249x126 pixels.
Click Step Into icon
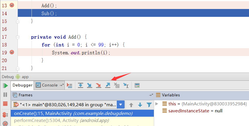point(90,85)
